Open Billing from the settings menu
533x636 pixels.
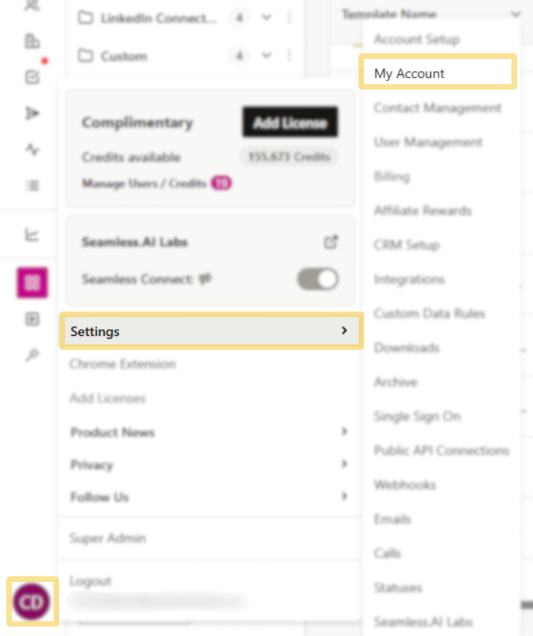tap(392, 176)
